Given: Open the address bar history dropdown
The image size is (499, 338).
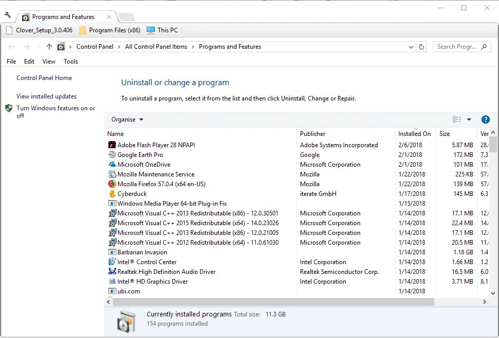Looking at the screenshot, I should point(411,47).
